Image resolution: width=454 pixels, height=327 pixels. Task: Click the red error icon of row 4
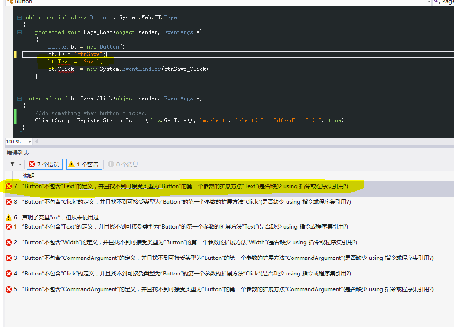[9, 274]
